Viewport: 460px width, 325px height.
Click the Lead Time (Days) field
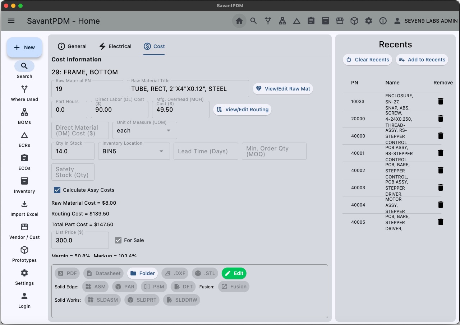(206, 151)
